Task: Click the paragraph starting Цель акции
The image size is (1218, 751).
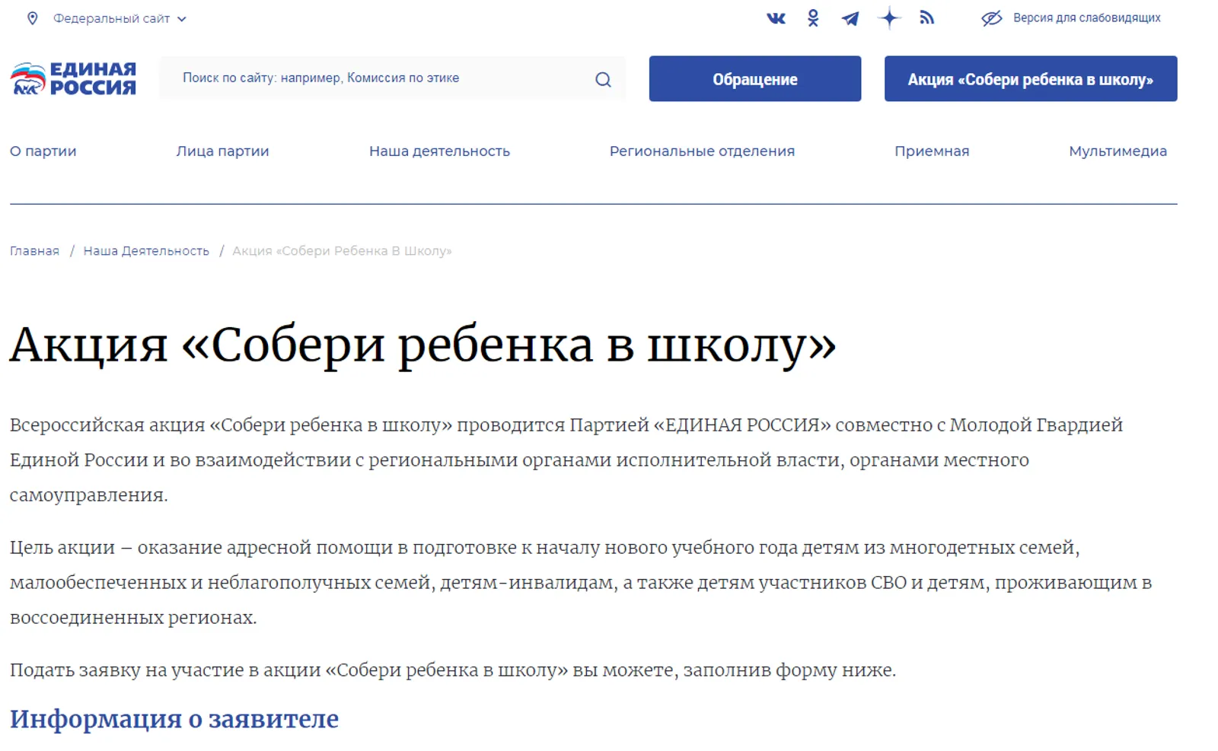Action: pos(581,582)
